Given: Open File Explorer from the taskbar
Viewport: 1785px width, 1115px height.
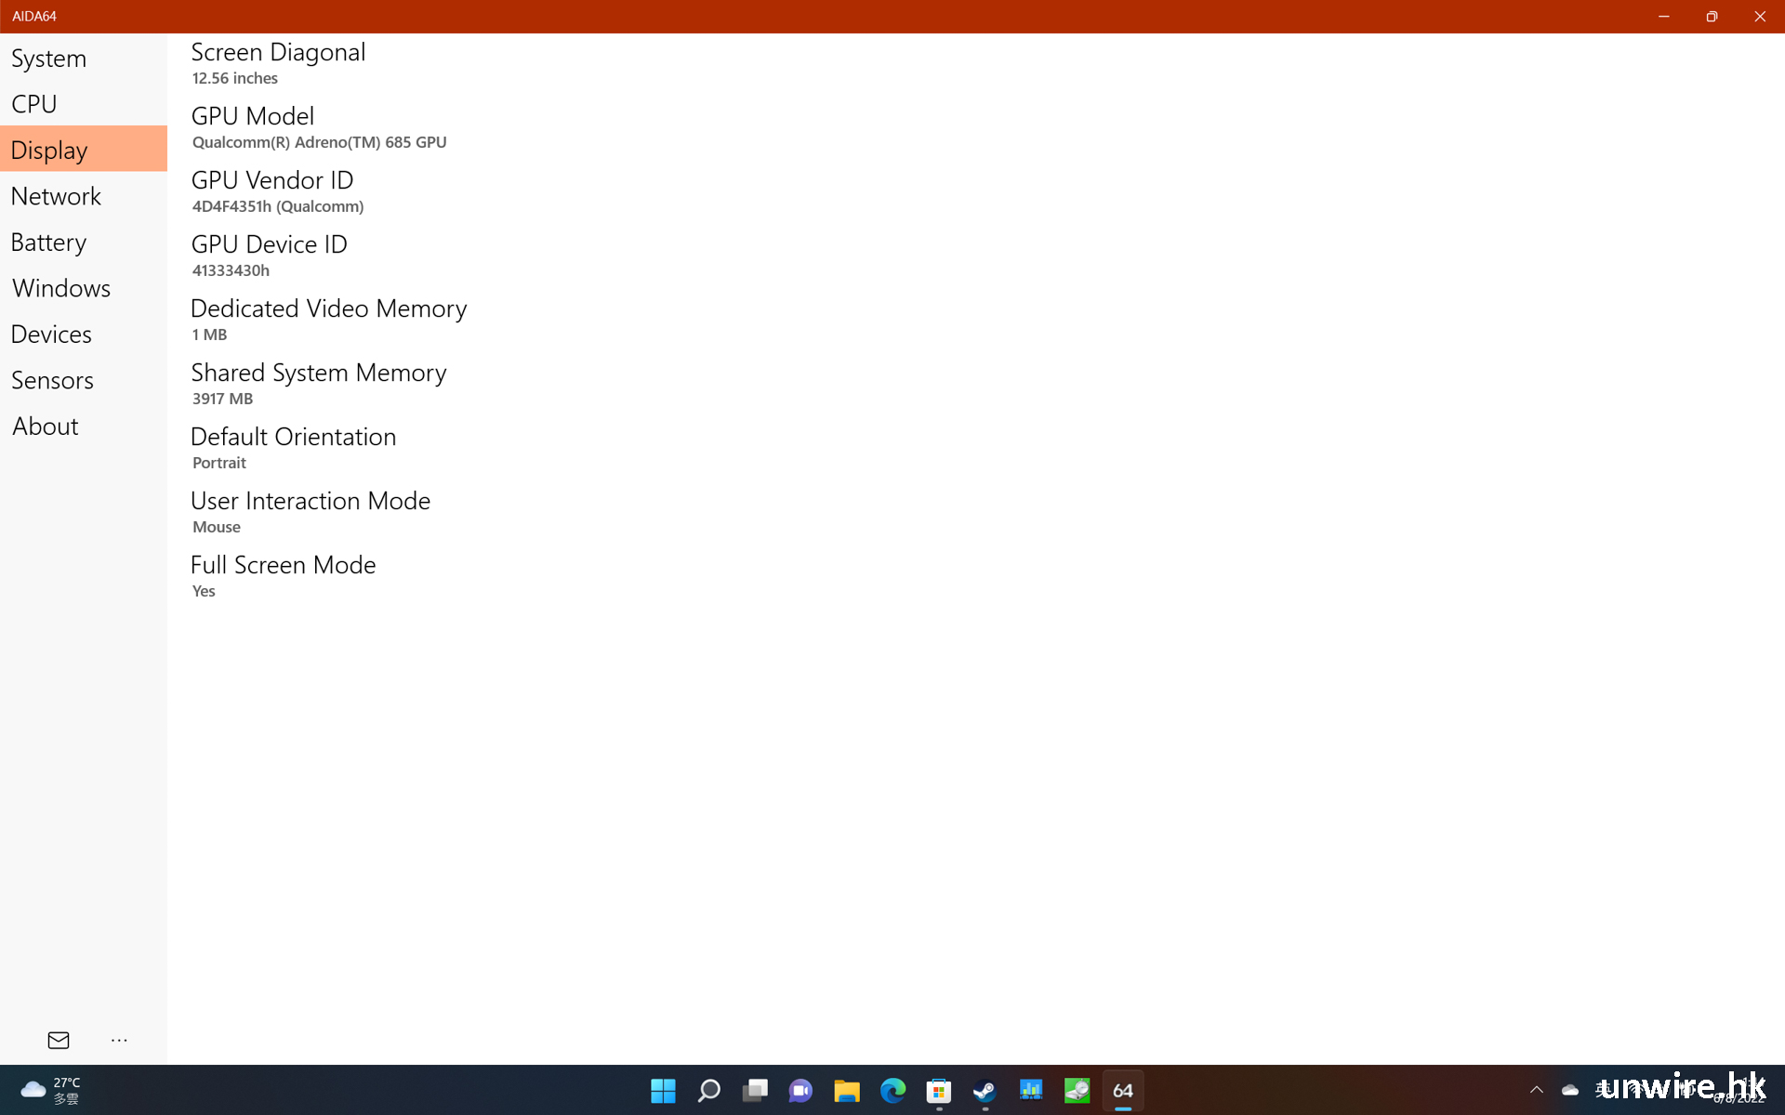Looking at the screenshot, I should tap(846, 1090).
